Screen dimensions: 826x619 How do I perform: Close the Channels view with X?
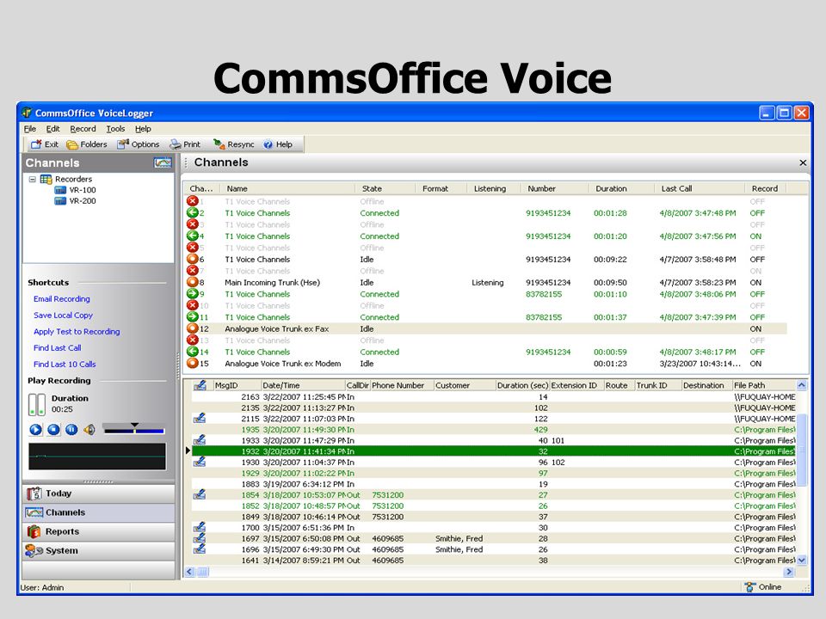click(x=803, y=162)
